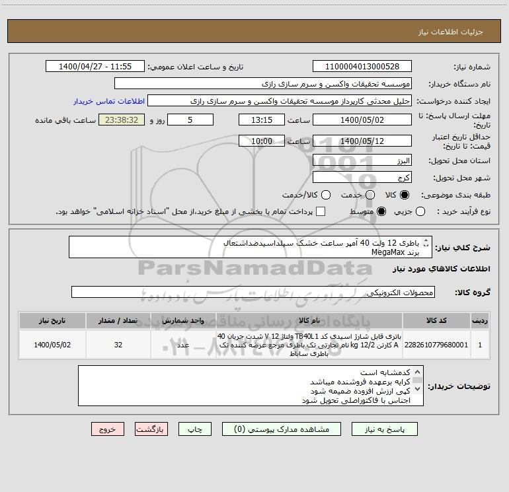
Task: Choose the متوسط purchase process option
Action: tap(381, 211)
